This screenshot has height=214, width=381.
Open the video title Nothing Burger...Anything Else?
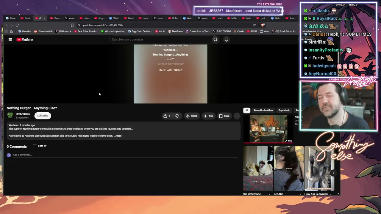32,108
